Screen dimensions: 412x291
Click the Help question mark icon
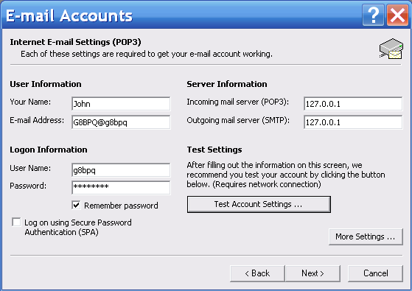pos(373,15)
